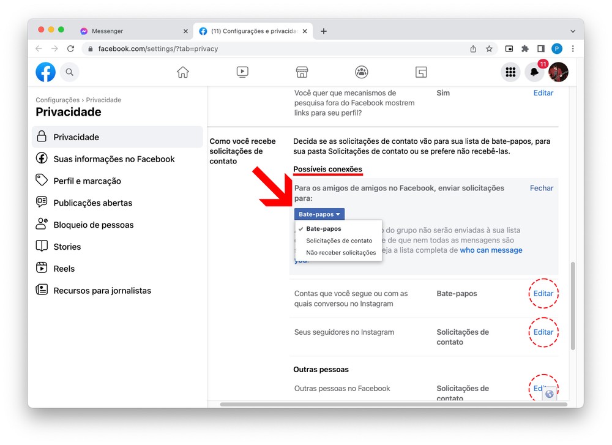This screenshot has width=612, height=445.
Task: Choose Solicitações de contato in dropdown
Action: (x=339, y=241)
